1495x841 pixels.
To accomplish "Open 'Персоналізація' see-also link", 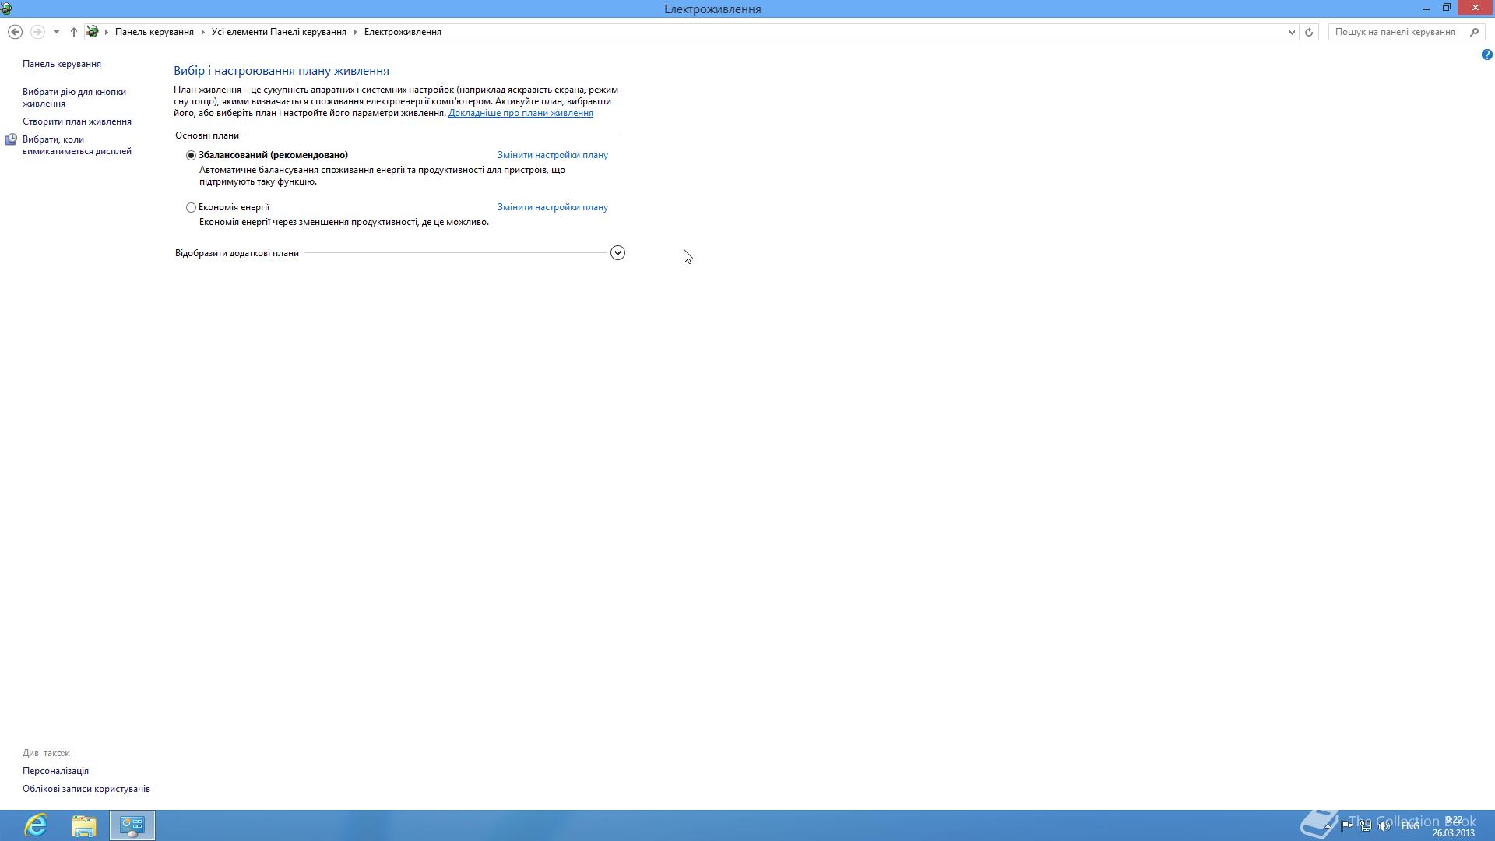I will pos(55,771).
